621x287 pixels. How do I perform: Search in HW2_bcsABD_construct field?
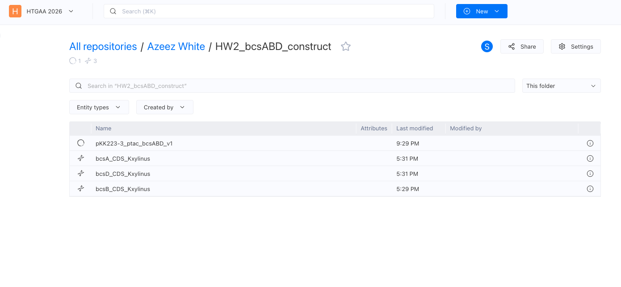pyautogui.click(x=292, y=86)
